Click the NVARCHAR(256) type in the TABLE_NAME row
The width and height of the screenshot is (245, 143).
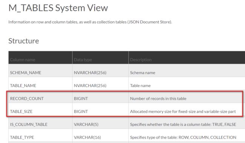(x=90, y=86)
